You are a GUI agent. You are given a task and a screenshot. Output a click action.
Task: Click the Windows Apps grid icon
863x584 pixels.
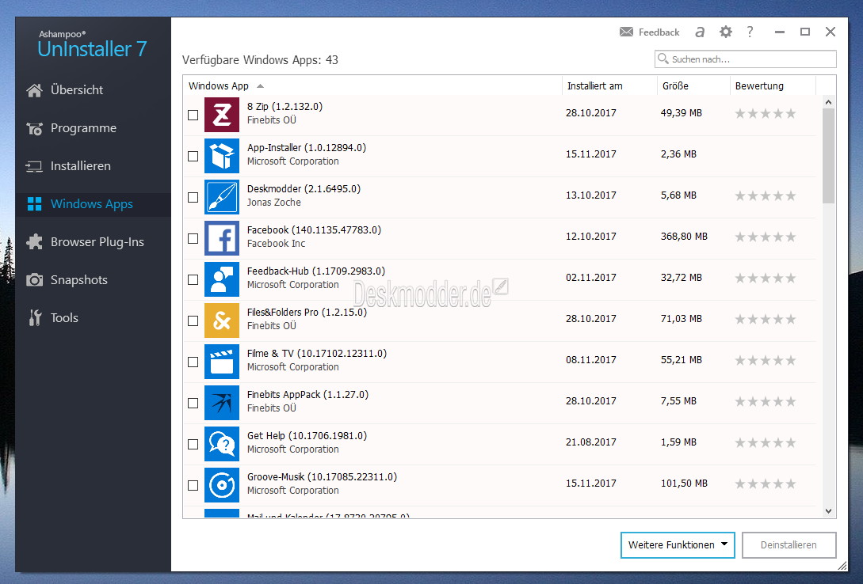point(34,204)
